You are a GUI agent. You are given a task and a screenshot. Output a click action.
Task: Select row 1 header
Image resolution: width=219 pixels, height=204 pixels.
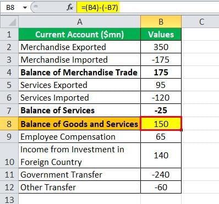[9, 34]
